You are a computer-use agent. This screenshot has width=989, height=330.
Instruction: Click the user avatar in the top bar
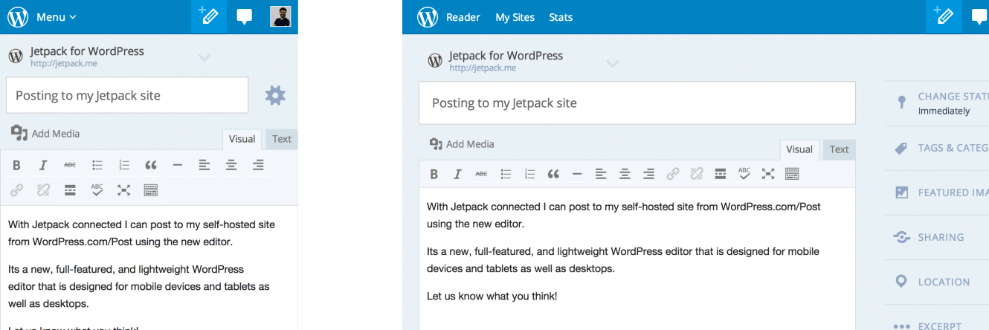(x=280, y=16)
